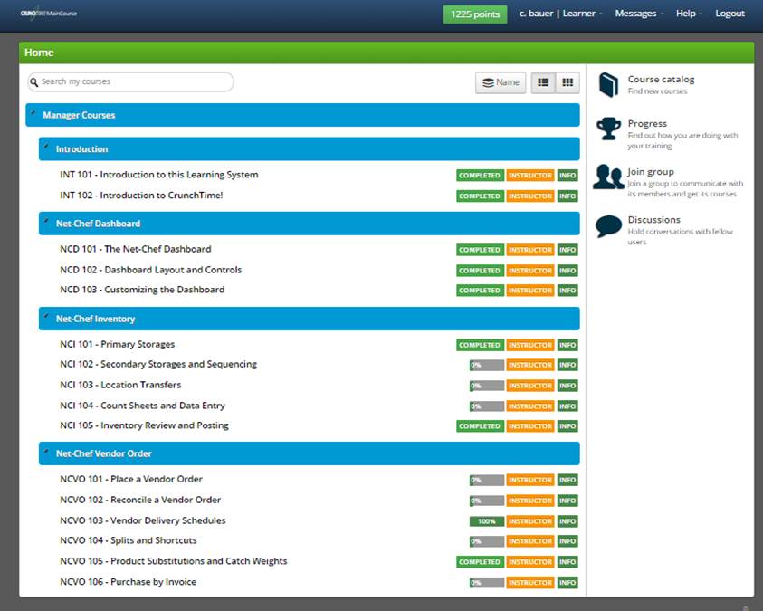The height and width of the screenshot is (611, 763).
Task: Open the Help menu
Action: 689,14
